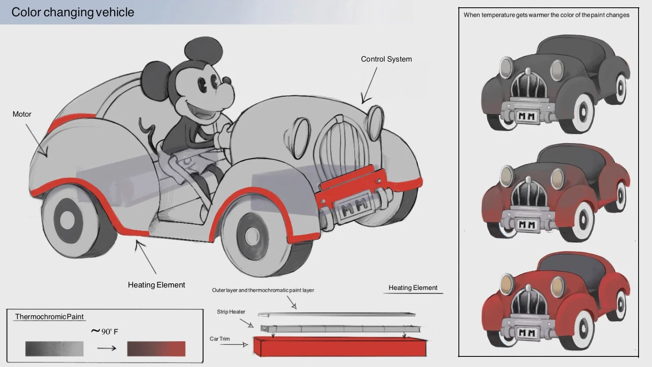
Task: Click the caption about temperature getting warmer
Action: [546, 15]
